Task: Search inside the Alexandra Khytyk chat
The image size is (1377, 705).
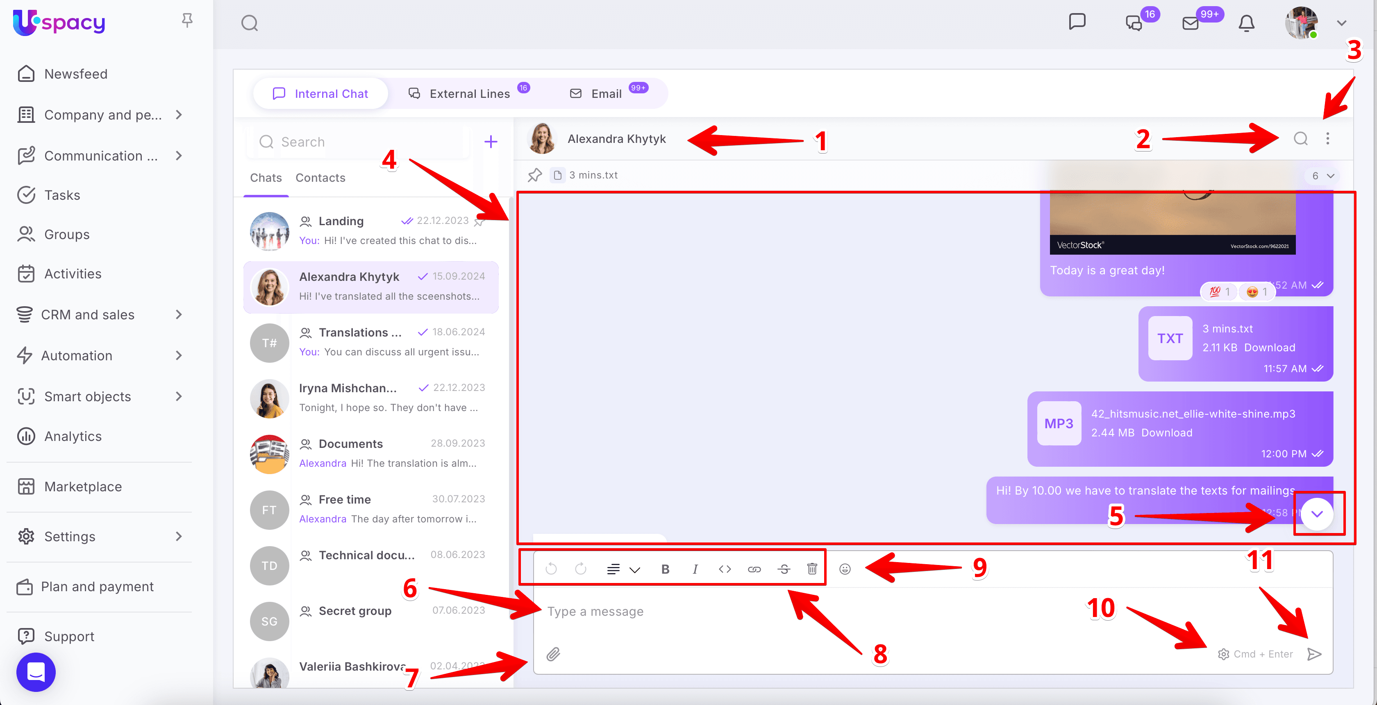Action: (1300, 139)
